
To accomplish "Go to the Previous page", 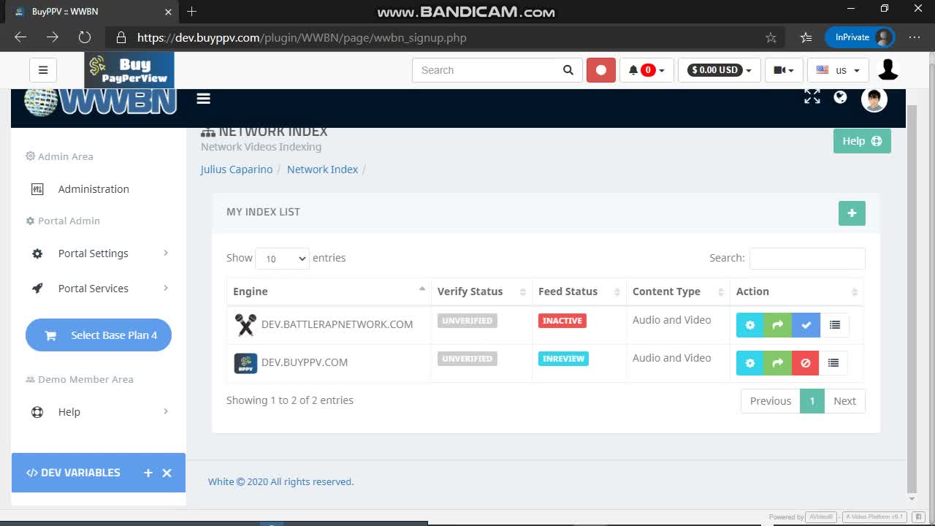I will coord(771,401).
